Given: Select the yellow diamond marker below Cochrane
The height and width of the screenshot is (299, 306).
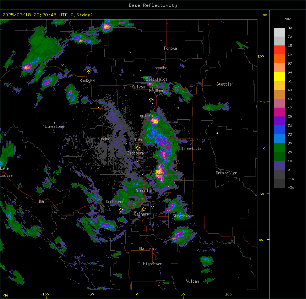Looking at the screenshot, I should pos(121,210).
